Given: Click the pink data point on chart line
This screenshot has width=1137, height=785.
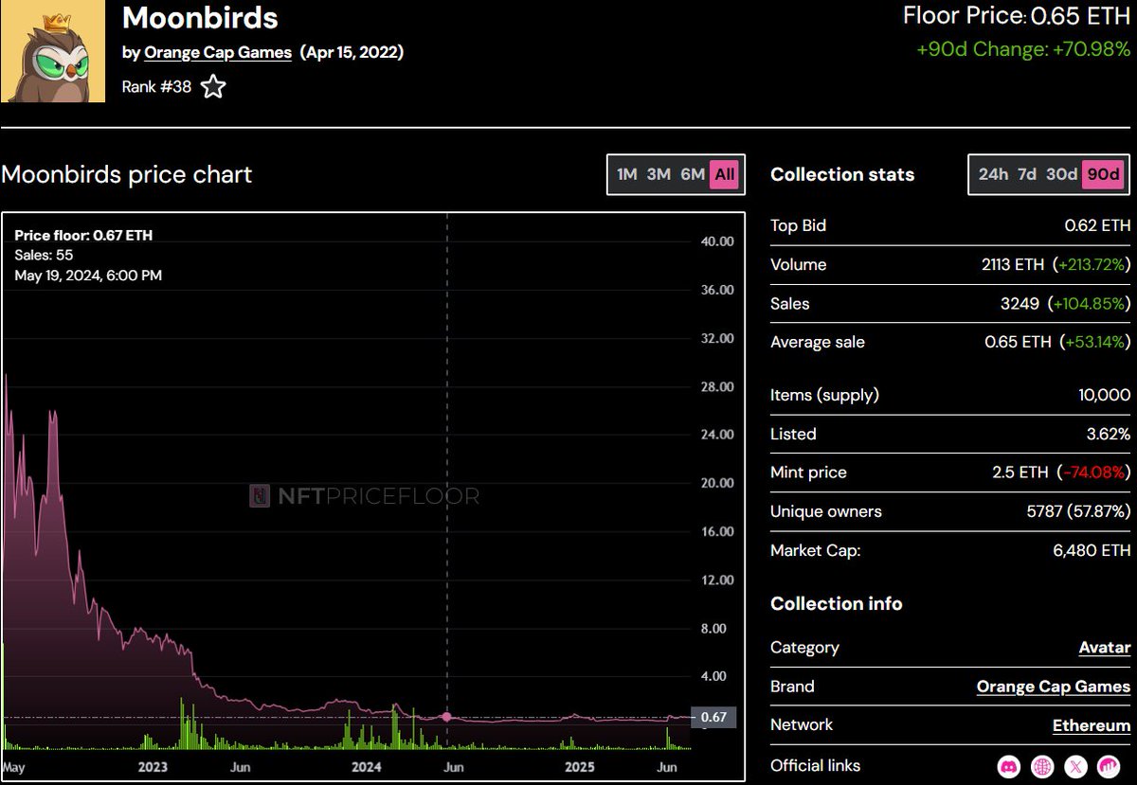Looking at the screenshot, I should coord(446,717).
